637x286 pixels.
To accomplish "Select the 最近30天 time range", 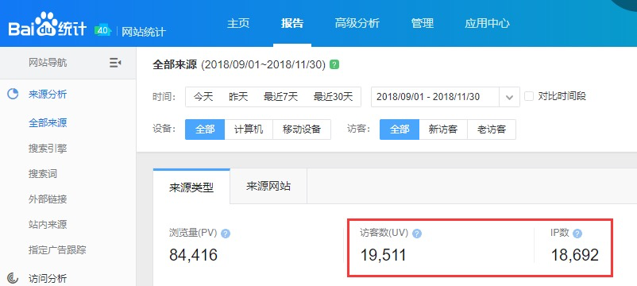I will pos(333,97).
